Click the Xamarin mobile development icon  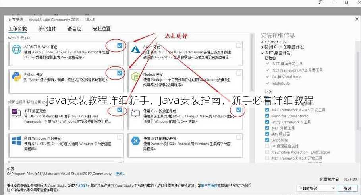click(135, 140)
